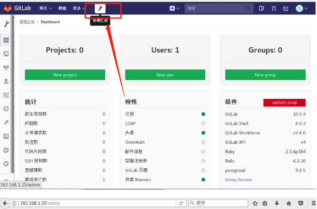The image size is (317, 209).
Task: Open the Gitaly Servers link
Action: pyautogui.click(x=238, y=180)
